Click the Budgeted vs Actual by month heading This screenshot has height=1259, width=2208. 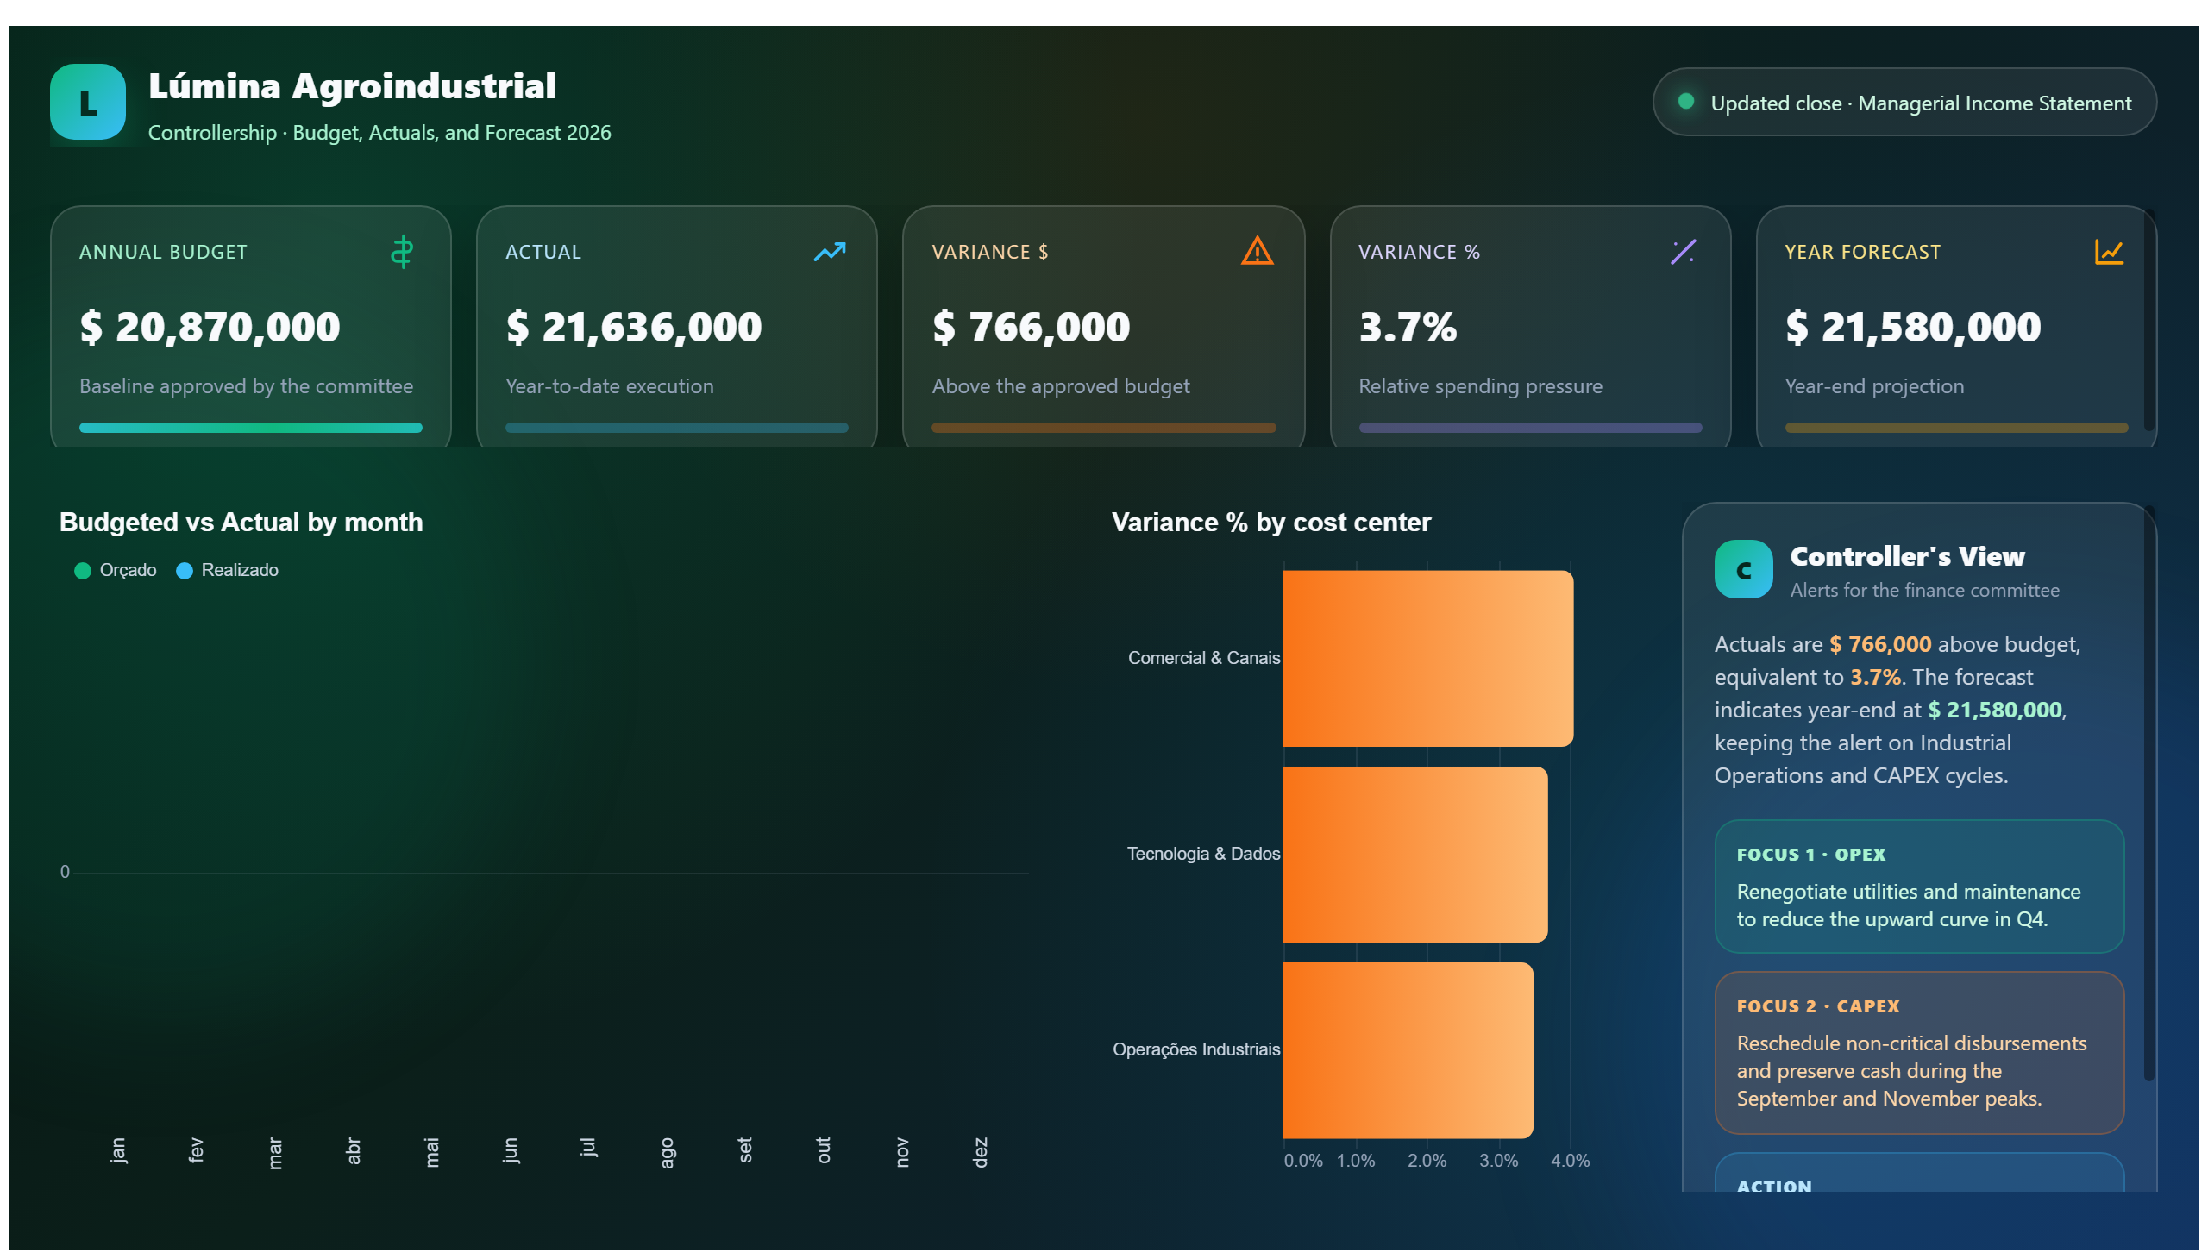pos(241,523)
